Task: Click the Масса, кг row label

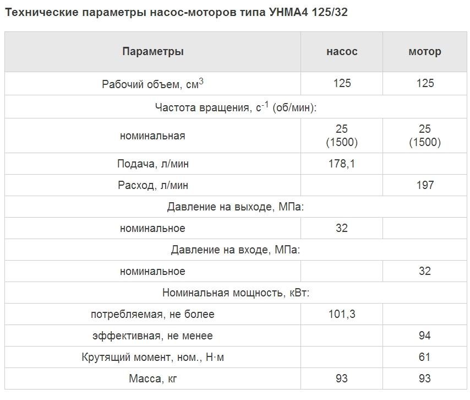Action: click(x=152, y=379)
